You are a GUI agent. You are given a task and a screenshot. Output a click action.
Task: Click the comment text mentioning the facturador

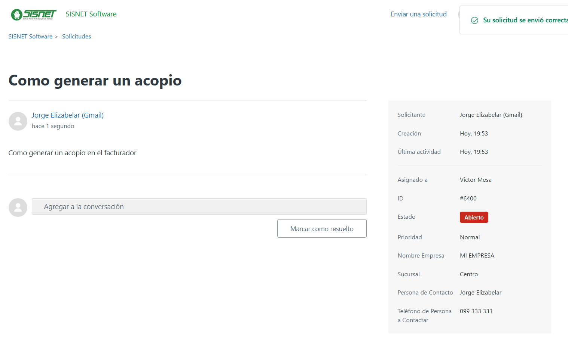click(72, 153)
